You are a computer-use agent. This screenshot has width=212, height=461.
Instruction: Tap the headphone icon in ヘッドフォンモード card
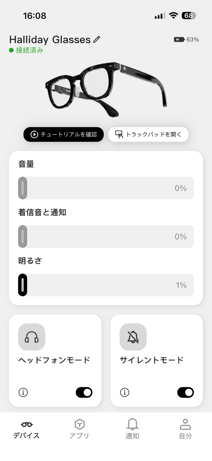[x=31, y=337]
